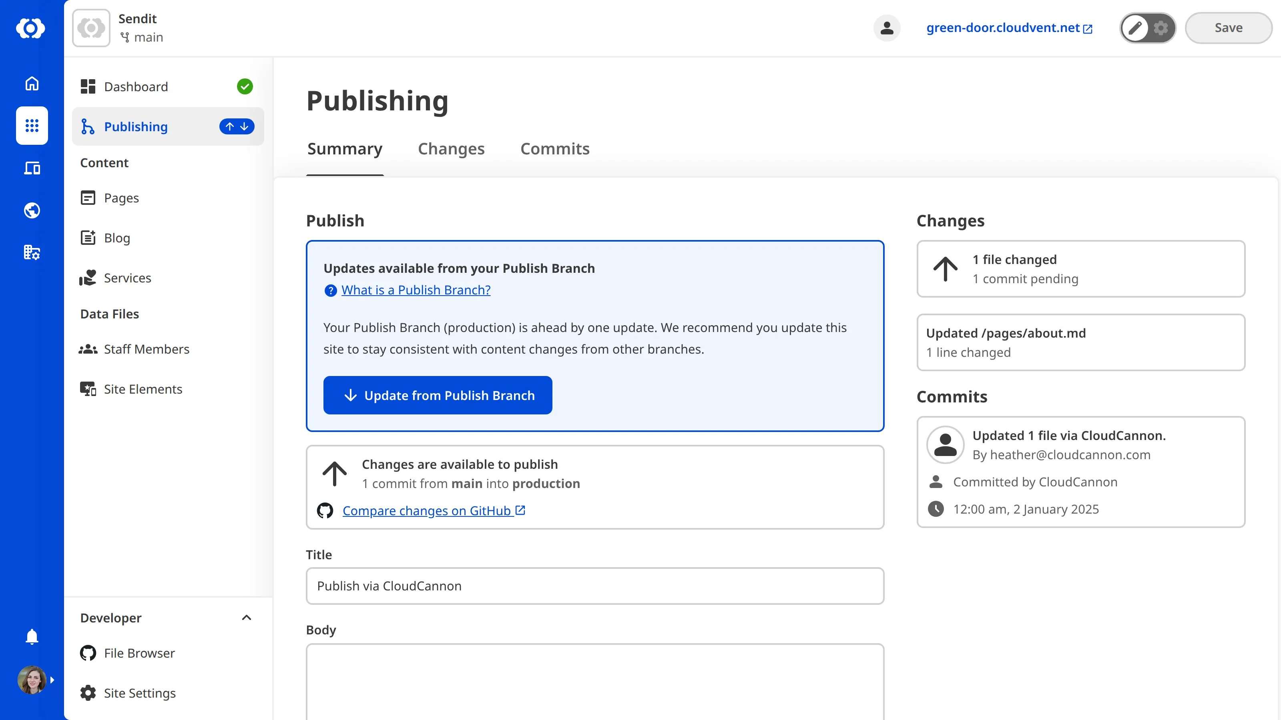The image size is (1281, 720).
Task: Open the notifications bell icon
Action: [x=31, y=636]
